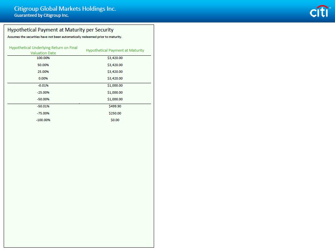Click the $499.90 payment value
The height and width of the screenshot is (252, 335).
(x=115, y=106)
